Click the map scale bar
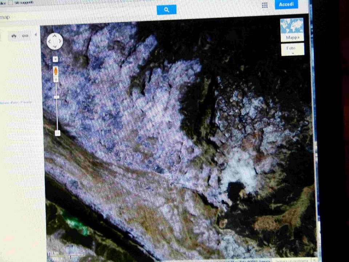The image size is (349, 262). [67, 253]
